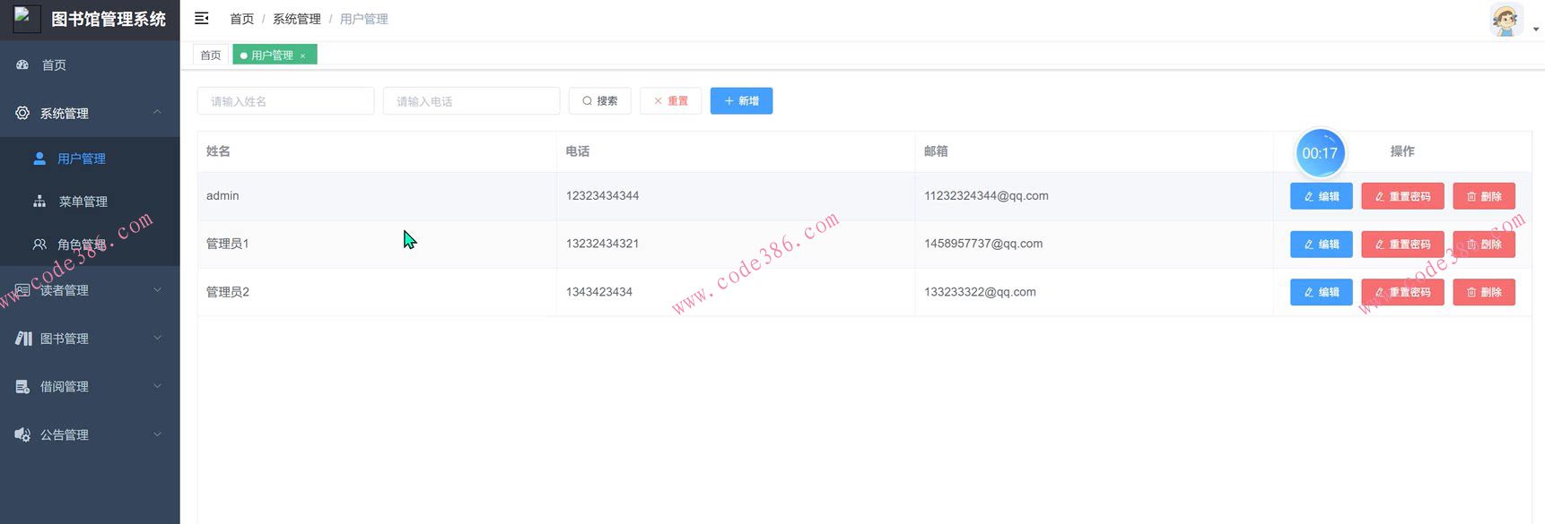Reset password for 管理员2
1545x524 pixels.
(1402, 292)
